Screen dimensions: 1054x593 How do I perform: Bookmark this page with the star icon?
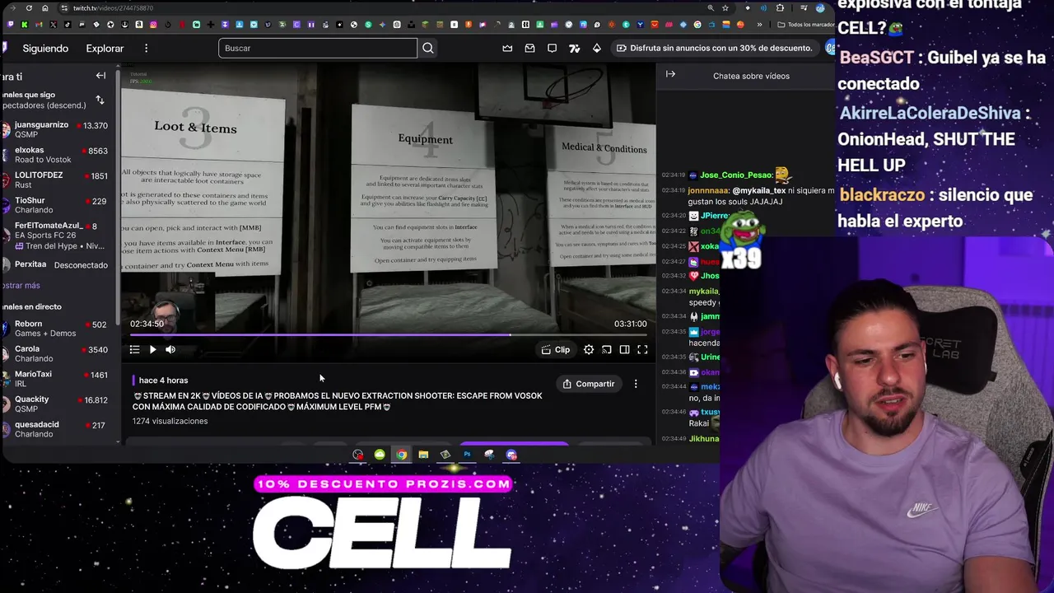click(725, 8)
